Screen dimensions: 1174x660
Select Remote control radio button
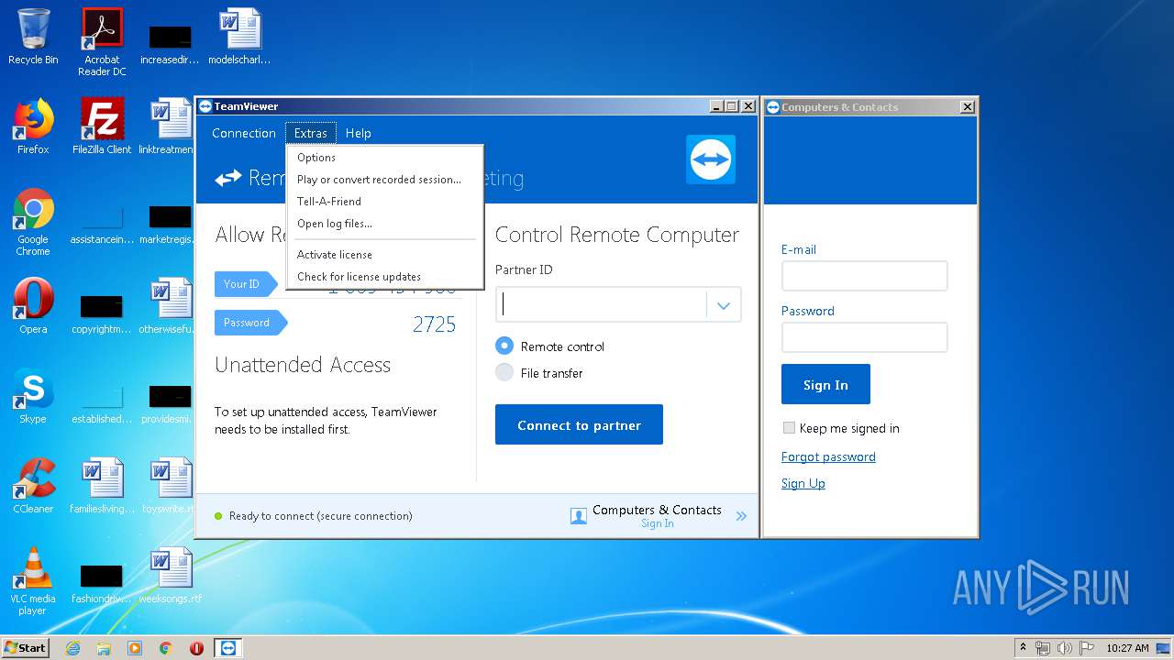[504, 346]
